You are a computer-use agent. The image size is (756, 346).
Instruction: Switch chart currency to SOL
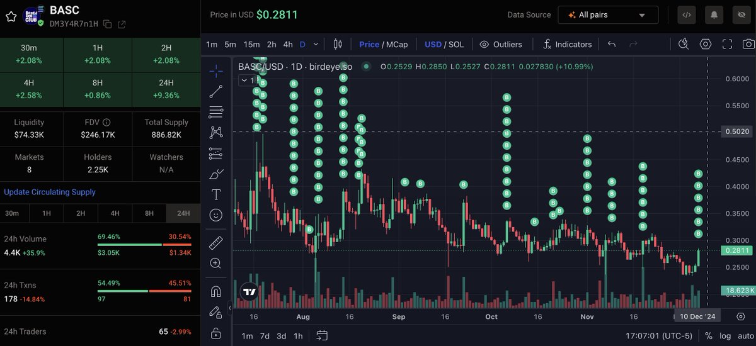[456, 44]
